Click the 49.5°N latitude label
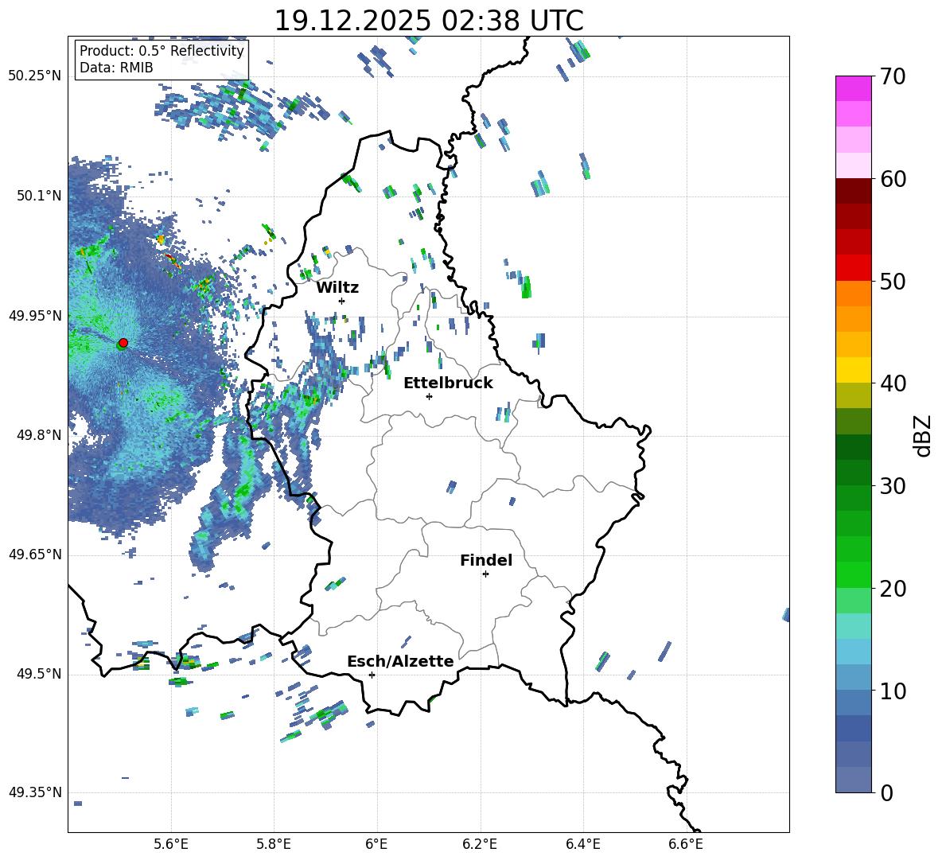This screenshot has width=942, height=860. 38,674
